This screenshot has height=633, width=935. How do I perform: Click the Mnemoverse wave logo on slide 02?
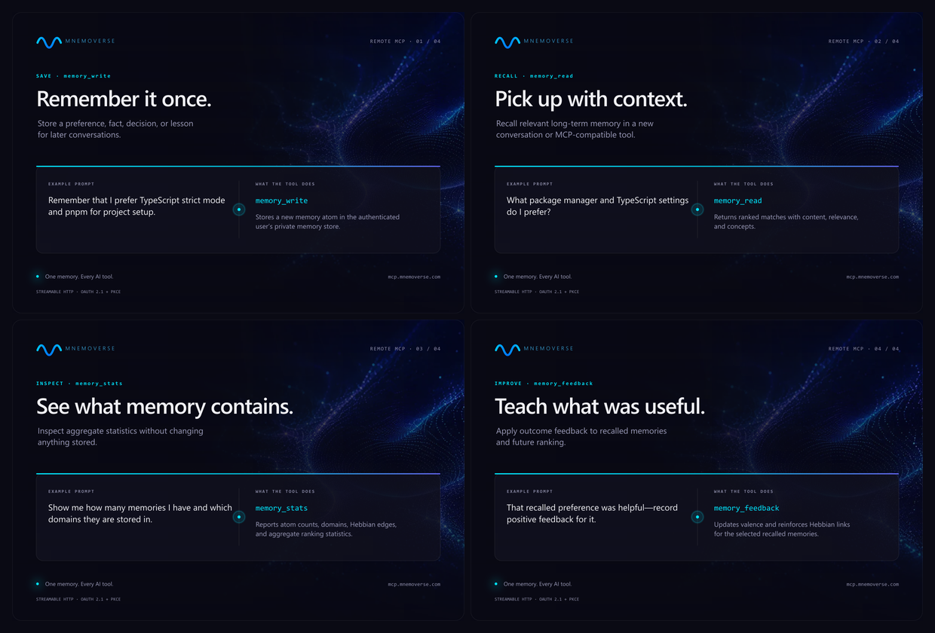pos(507,41)
